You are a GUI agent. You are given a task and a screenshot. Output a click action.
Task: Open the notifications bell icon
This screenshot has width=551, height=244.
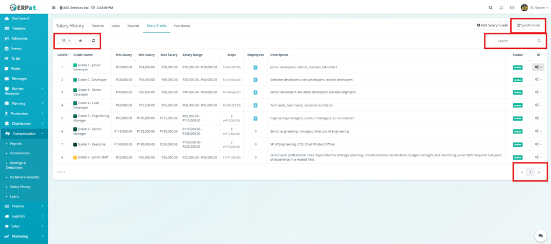pyautogui.click(x=501, y=8)
